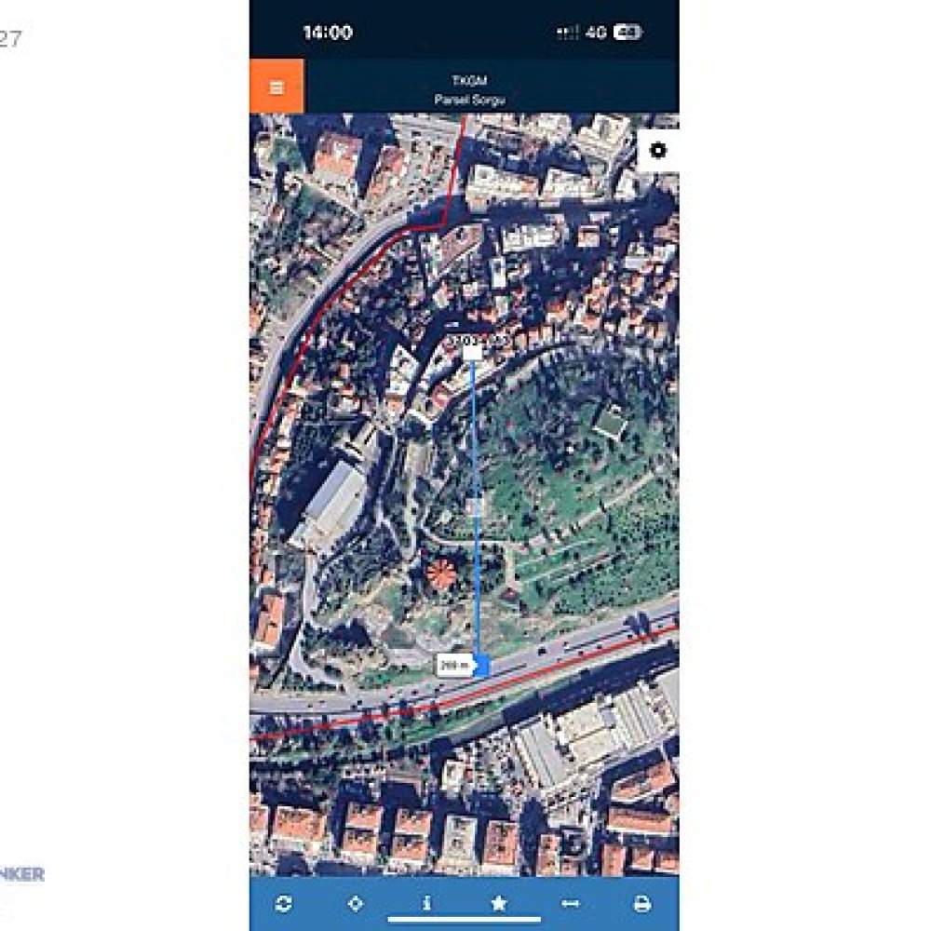Tap the parcel number label above the white marker
Viewport: 931px width, 931px height.
click(x=479, y=340)
